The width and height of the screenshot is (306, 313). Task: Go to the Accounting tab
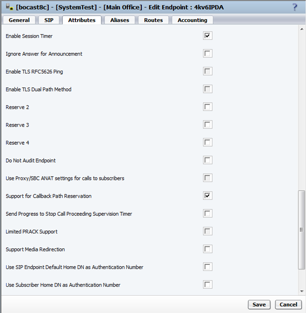click(192, 20)
